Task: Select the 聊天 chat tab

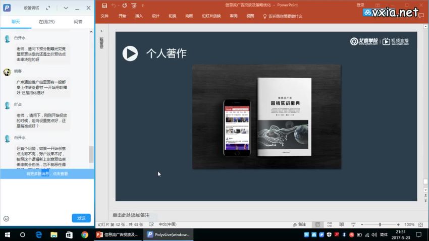Action: point(16,22)
